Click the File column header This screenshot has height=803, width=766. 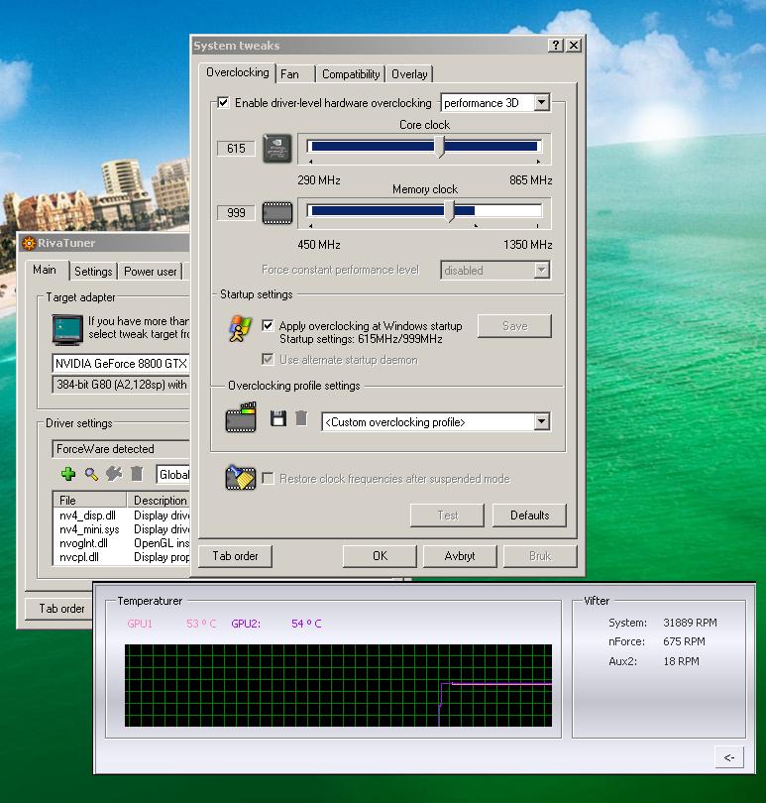click(x=89, y=500)
